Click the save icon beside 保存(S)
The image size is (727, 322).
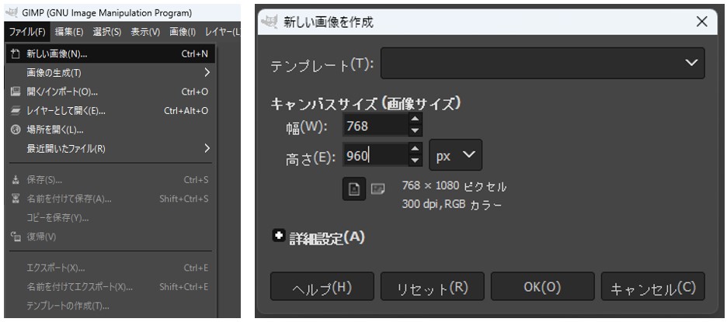coord(16,180)
